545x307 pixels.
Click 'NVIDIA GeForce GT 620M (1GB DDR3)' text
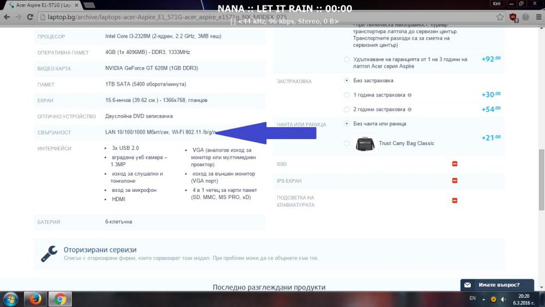[x=152, y=68]
